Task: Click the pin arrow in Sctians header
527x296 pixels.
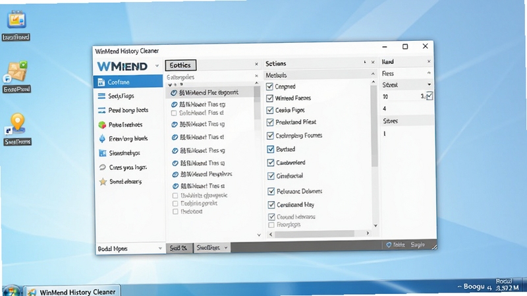Action: point(365,62)
